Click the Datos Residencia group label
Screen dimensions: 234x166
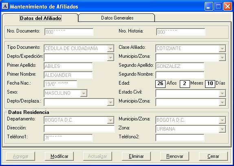tap(29, 112)
